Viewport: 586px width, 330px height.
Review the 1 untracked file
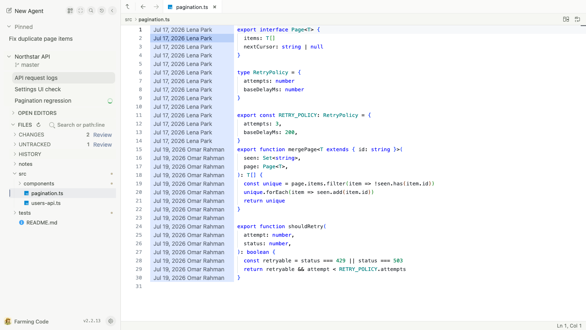(103, 145)
